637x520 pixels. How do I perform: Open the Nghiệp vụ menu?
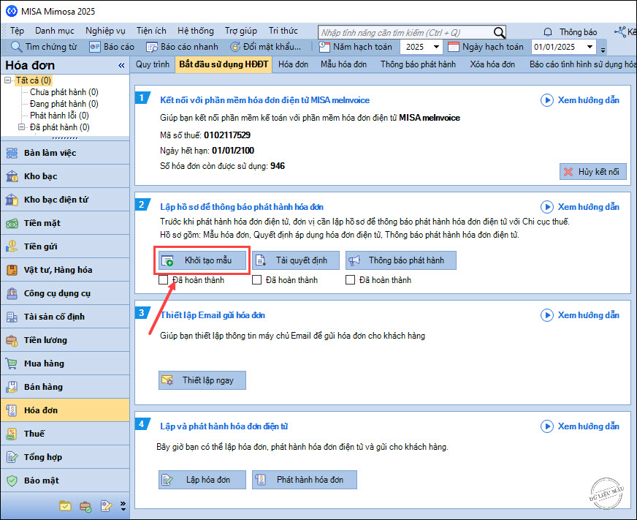(x=105, y=31)
